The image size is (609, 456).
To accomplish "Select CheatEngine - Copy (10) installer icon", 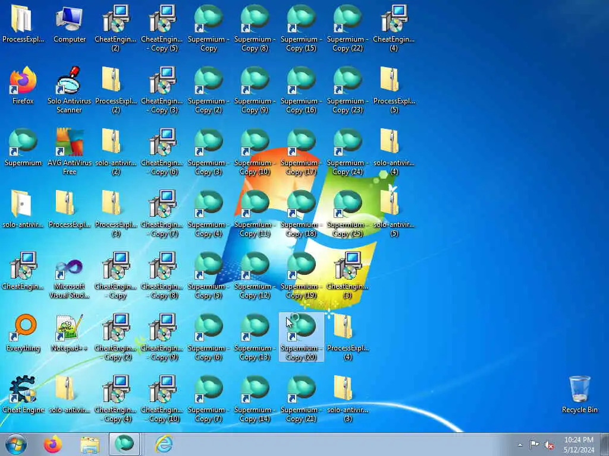I will (162, 398).
